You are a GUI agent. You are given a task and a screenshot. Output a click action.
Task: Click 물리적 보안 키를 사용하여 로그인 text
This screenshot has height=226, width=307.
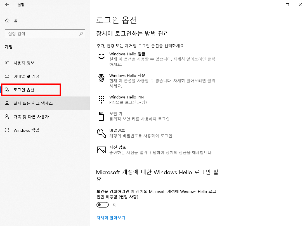(x=140, y=119)
